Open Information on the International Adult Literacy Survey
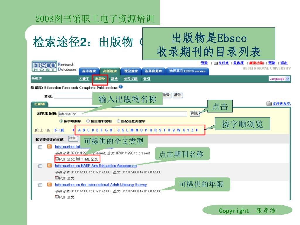Viewport: 300px width, 225px height. (101, 185)
